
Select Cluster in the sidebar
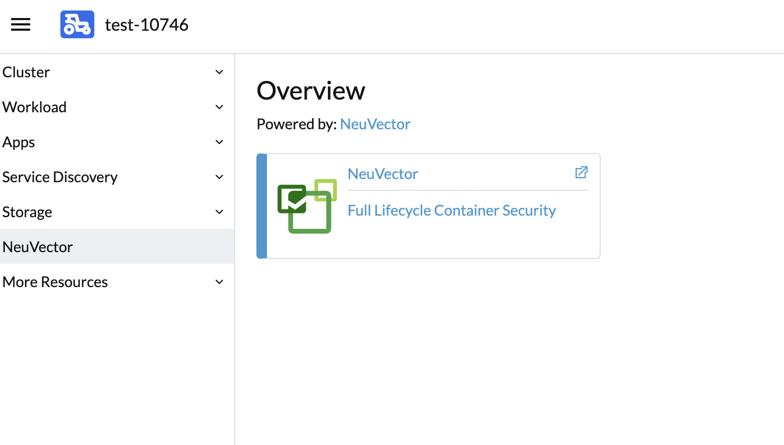pyautogui.click(x=26, y=72)
